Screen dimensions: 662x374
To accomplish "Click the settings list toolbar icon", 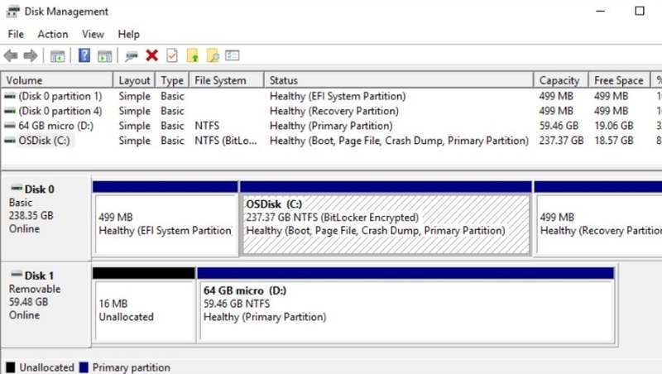I will (x=233, y=55).
